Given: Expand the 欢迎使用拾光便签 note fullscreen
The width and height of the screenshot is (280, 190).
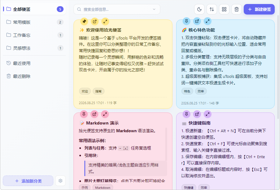Looking at the screenshot, I should (105, 22).
